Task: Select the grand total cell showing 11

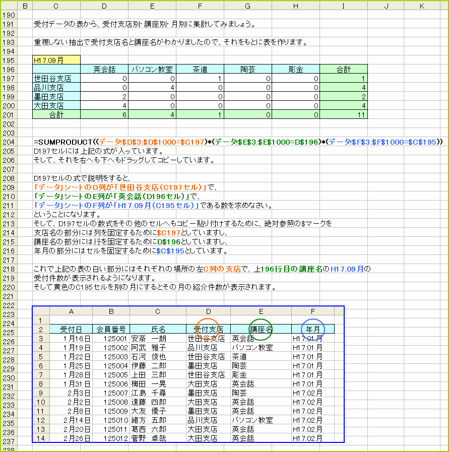Action: [x=344, y=114]
